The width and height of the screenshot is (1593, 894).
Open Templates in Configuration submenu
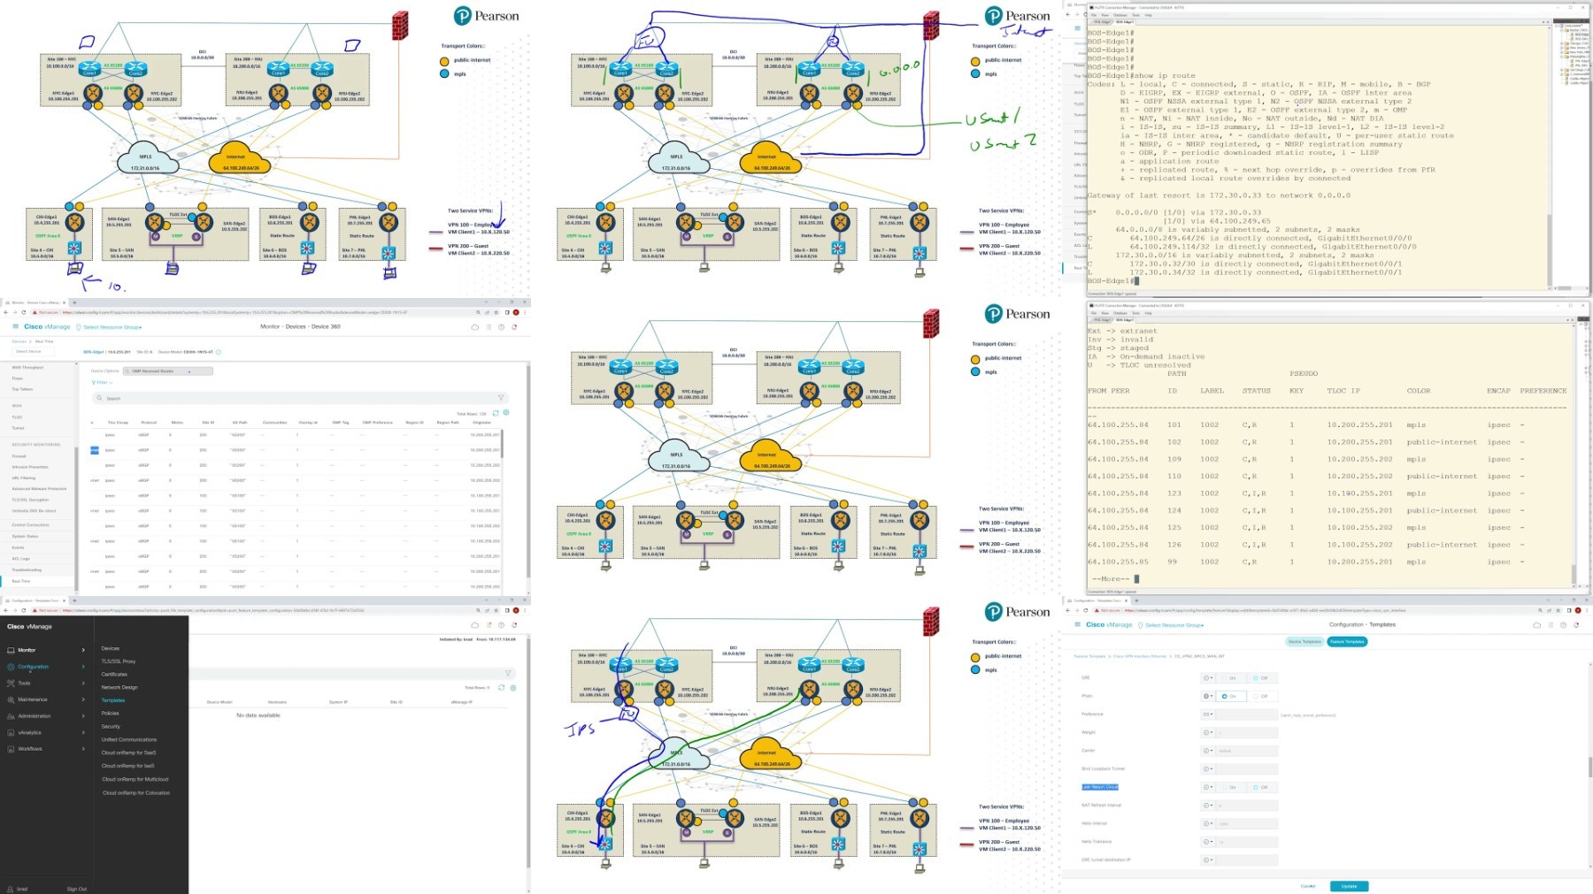(113, 700)
